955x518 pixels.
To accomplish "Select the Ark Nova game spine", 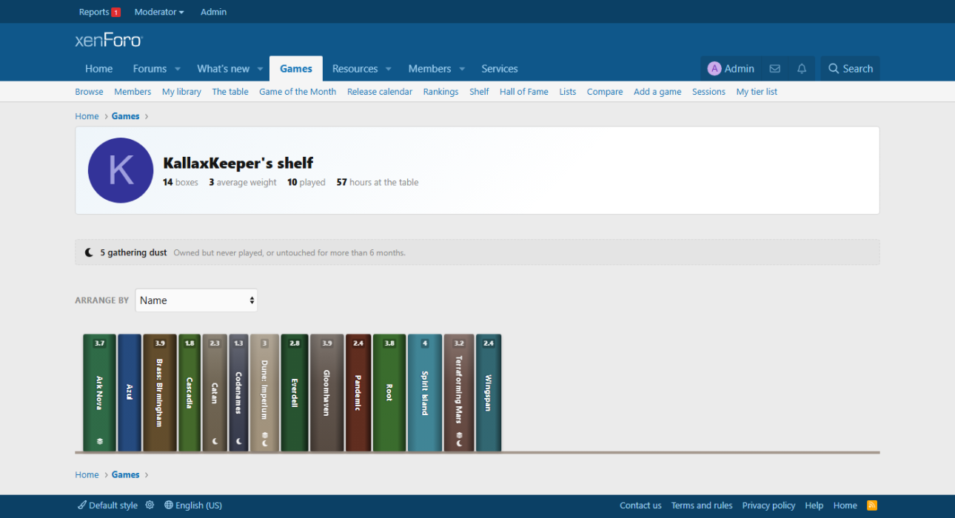I will [99, 392].
